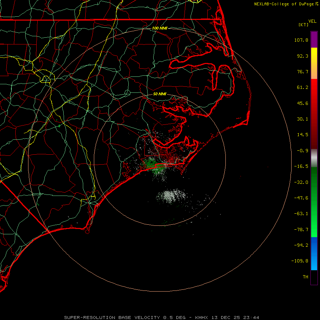Click the -109.8 velocity scale value
This screenshot has width=320, height=320.
(x=300, y=261)
